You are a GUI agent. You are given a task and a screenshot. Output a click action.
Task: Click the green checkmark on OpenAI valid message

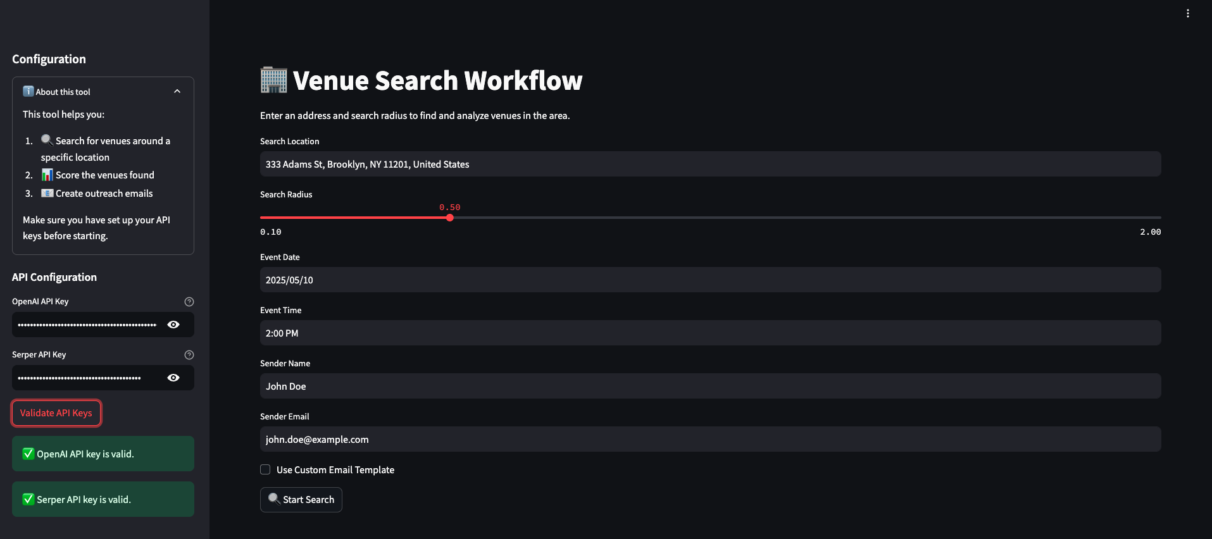(28, 454)
